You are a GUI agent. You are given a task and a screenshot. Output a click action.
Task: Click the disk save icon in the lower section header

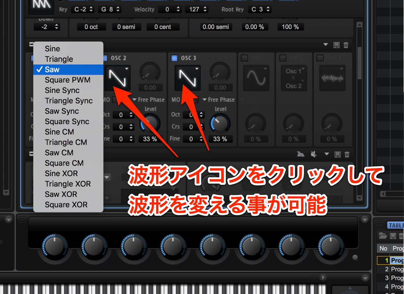338,154
